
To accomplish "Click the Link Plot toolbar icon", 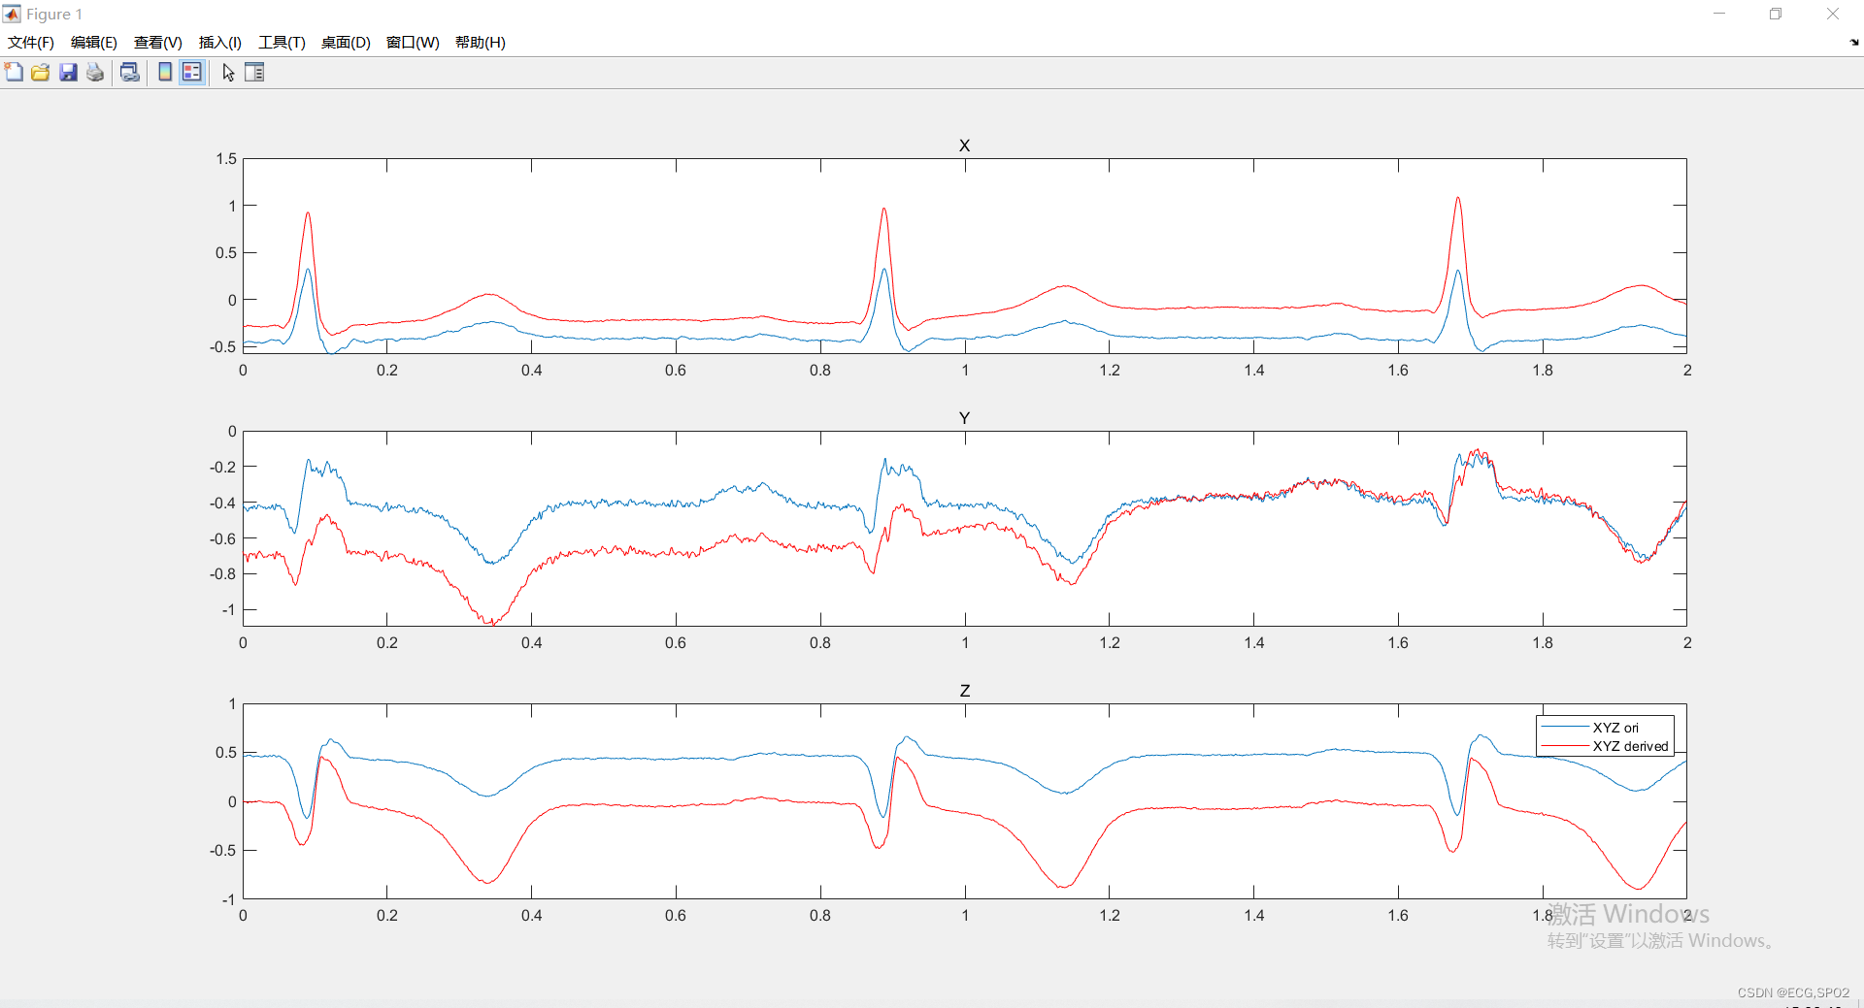I will 129,72.
